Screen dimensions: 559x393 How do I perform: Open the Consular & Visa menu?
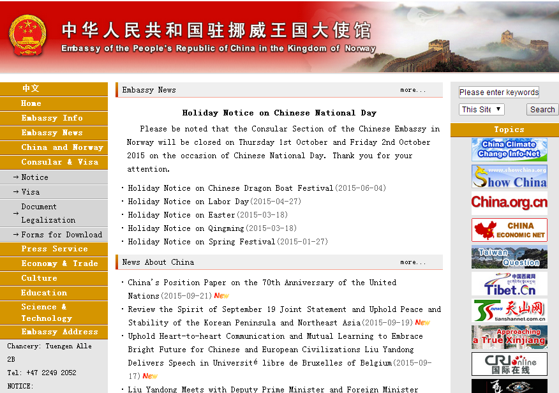coord(59,162)
